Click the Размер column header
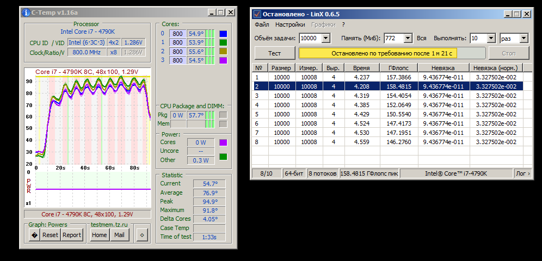 (282, 67)
